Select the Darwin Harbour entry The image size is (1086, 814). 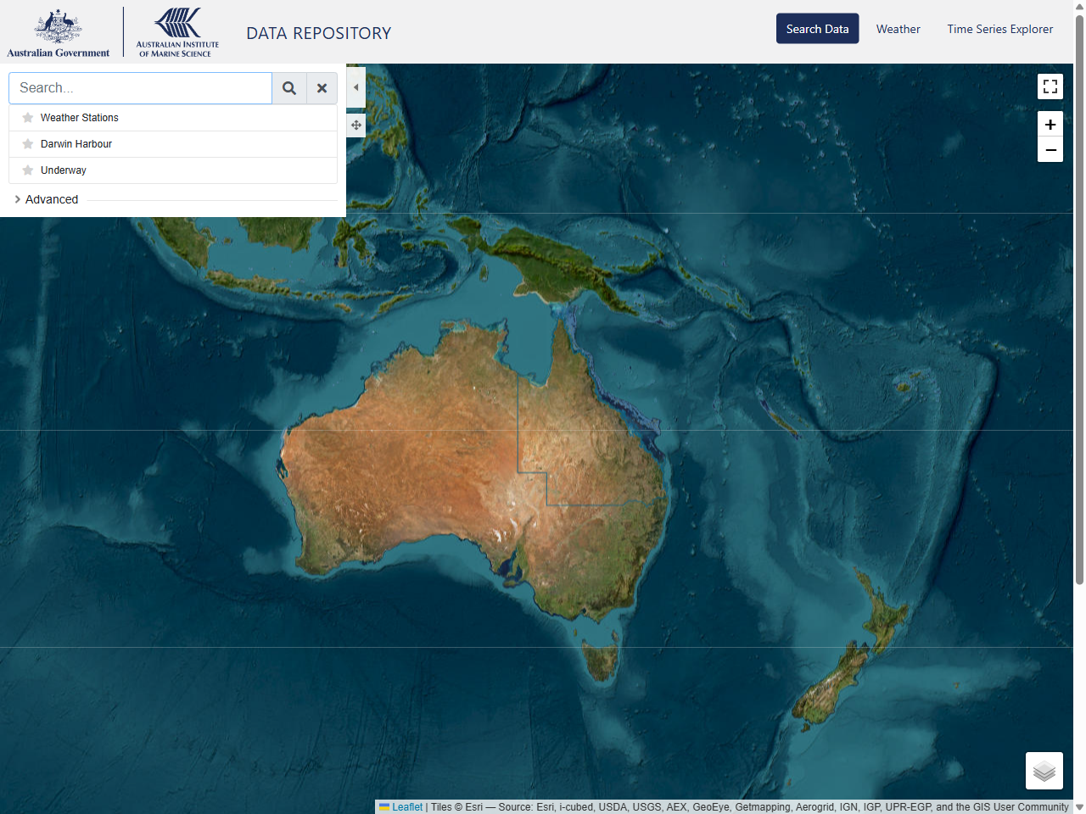coord(173,144)
